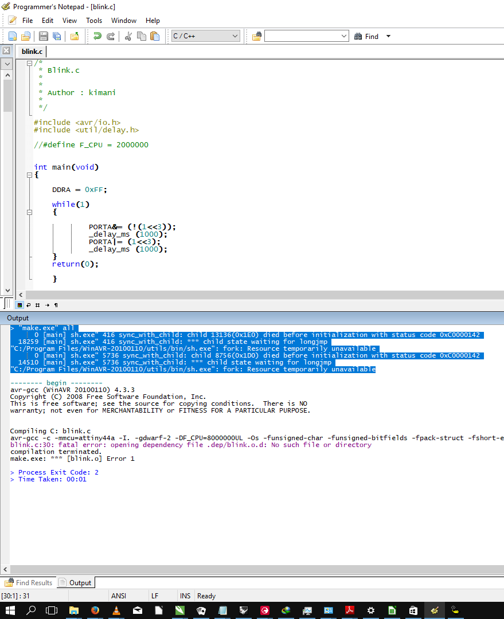The image size is (504, 619).
Task: Click the taskbar Search magnifier icon
Action: tap(31, 610)
